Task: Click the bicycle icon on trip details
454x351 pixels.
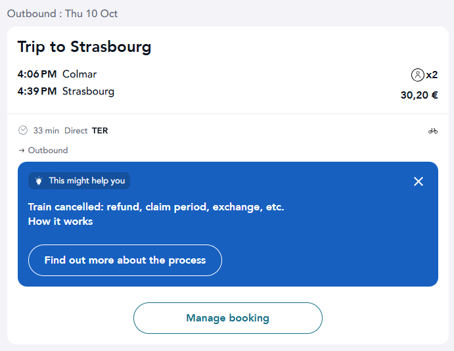Action: [x=433, y=131]
